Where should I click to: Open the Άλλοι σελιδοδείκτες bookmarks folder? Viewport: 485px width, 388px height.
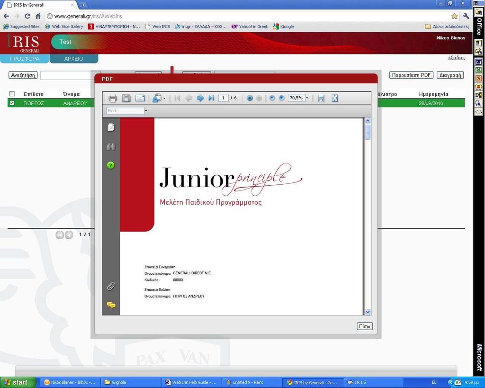(447, 27)
